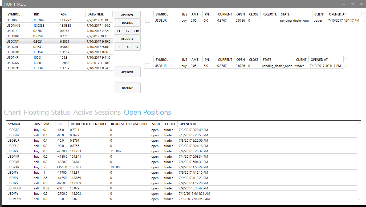Select the USDJPY quote row
Screen dimensions: 366x207
[59, 20]
